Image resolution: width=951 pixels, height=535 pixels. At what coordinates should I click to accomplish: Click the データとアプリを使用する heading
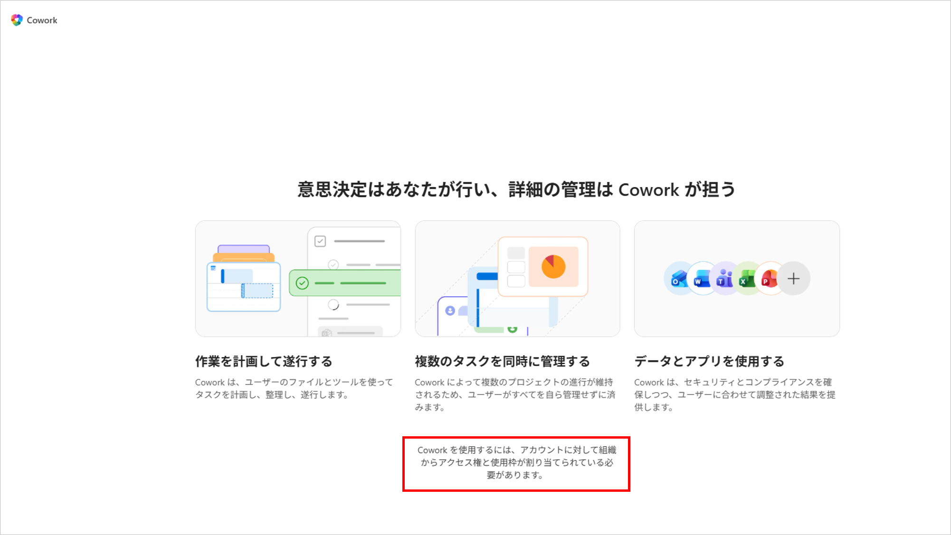[x=709, y=361]
